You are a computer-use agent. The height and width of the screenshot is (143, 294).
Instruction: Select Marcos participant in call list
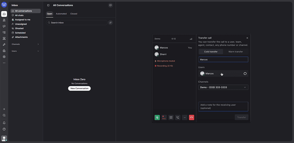173,48
